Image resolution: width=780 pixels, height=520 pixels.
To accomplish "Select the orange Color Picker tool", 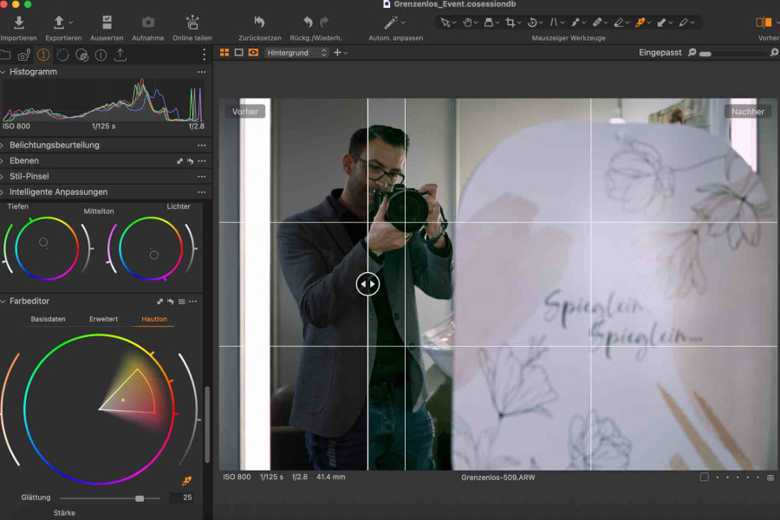I will 641,23.
